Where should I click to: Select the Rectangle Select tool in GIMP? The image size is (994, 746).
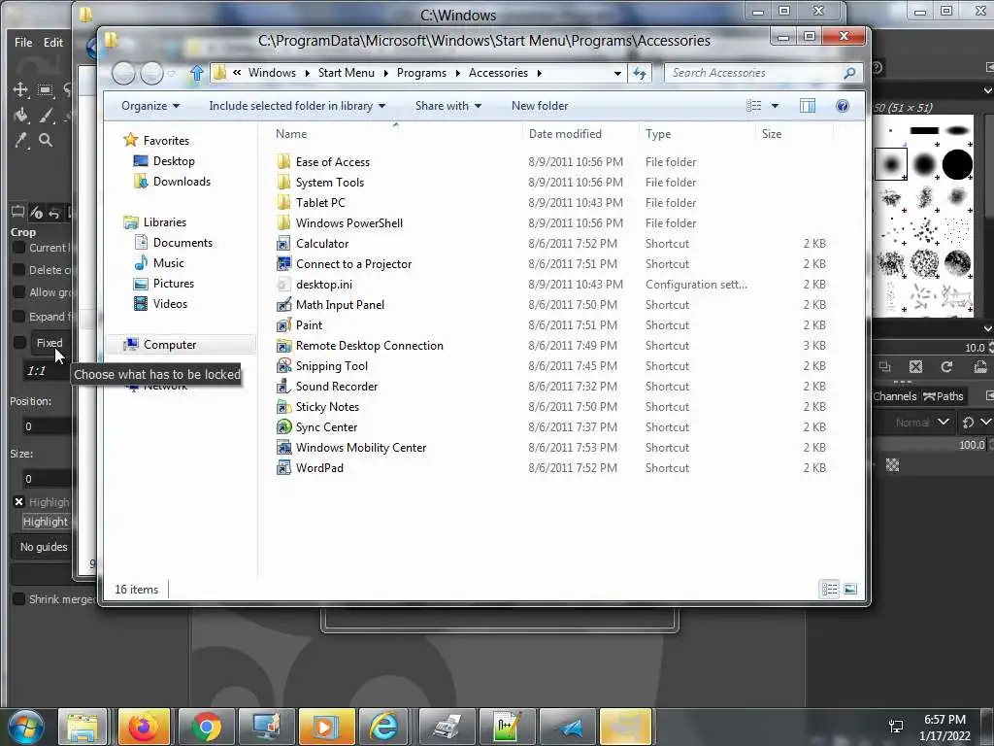[x=45, y=89]
